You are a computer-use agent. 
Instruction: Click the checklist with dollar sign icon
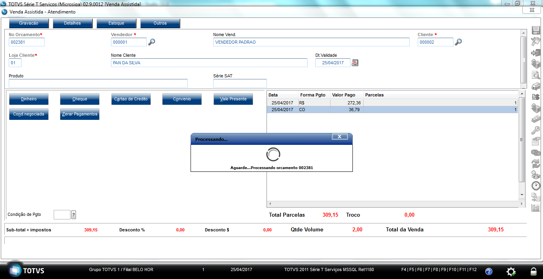pyautogui.click(x=536, y=97)
